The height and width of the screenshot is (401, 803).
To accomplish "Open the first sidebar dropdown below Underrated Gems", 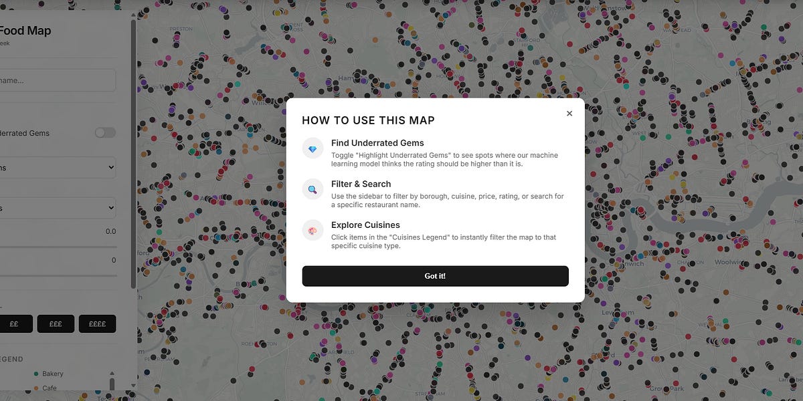I will coord(58,167).
